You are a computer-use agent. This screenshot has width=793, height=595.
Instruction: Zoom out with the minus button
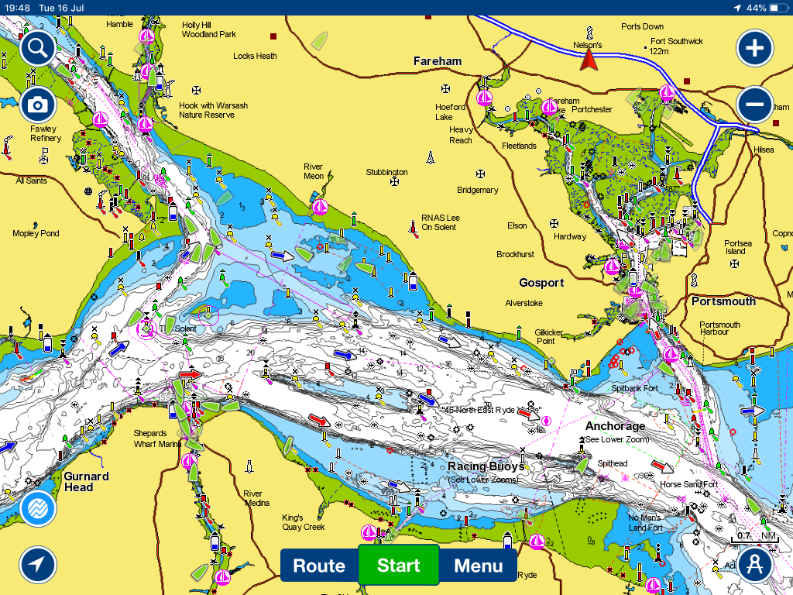754,104
